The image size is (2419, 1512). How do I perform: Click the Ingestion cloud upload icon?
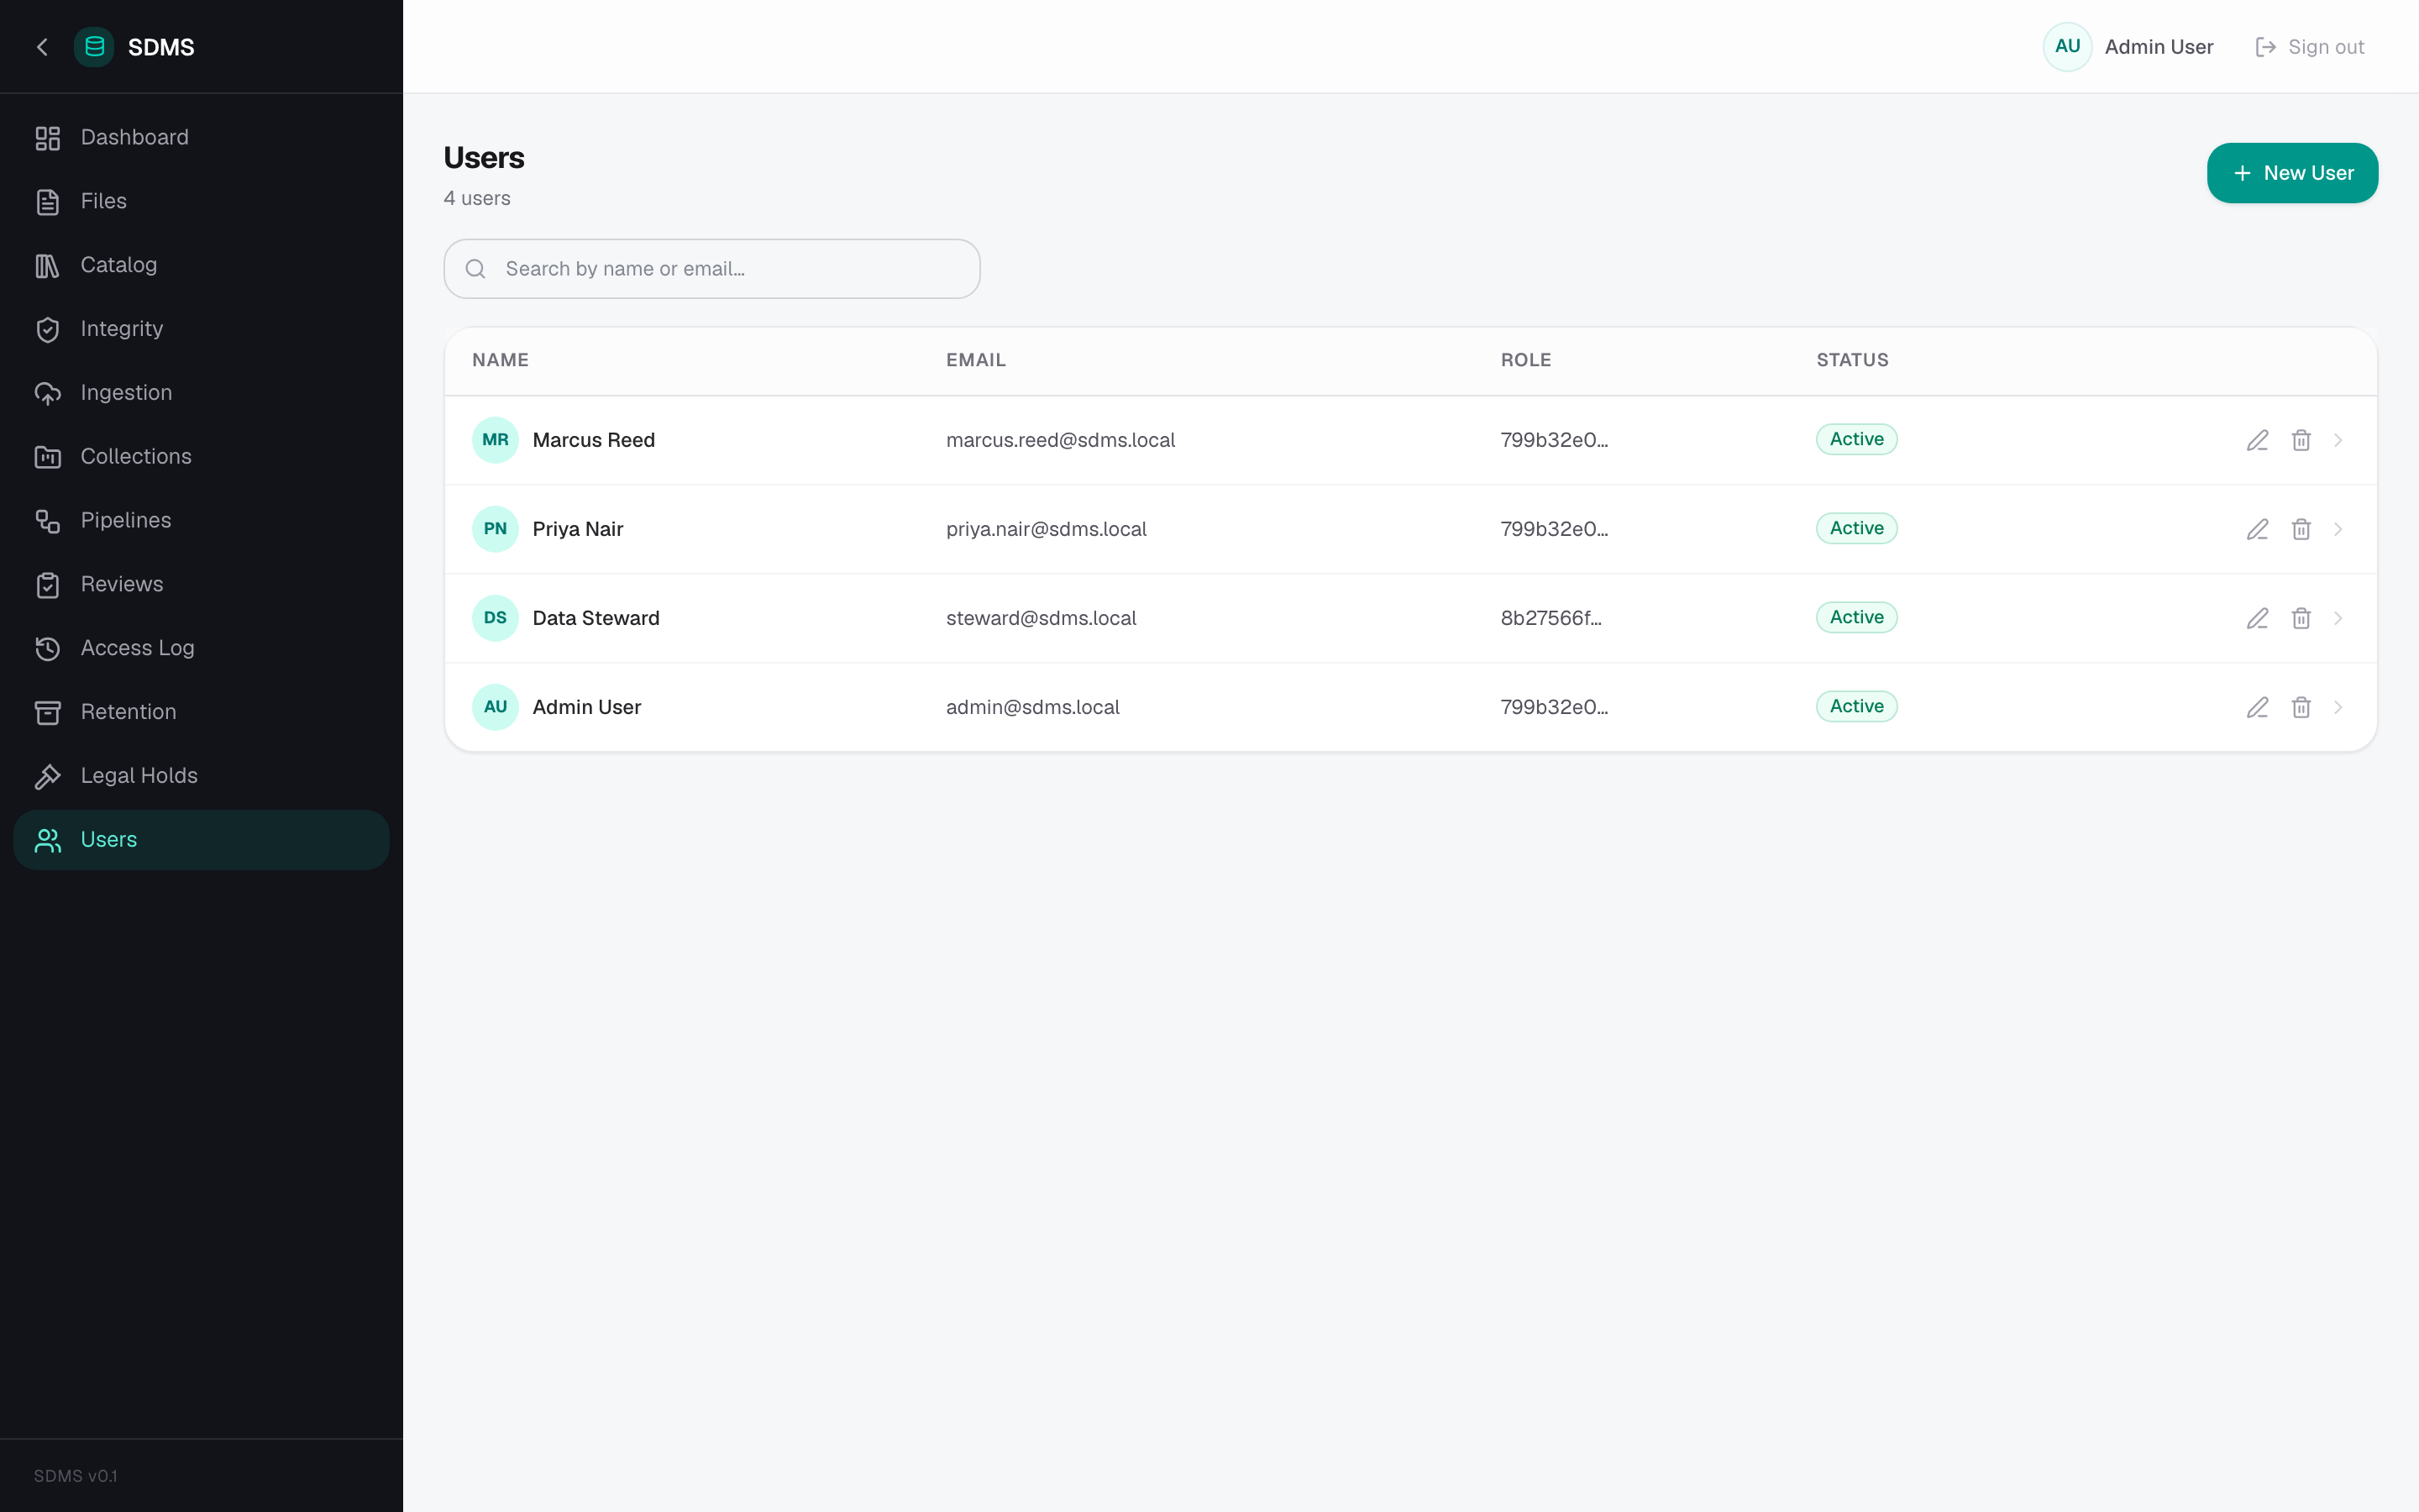pyautogui.click(x=48, y=394)
